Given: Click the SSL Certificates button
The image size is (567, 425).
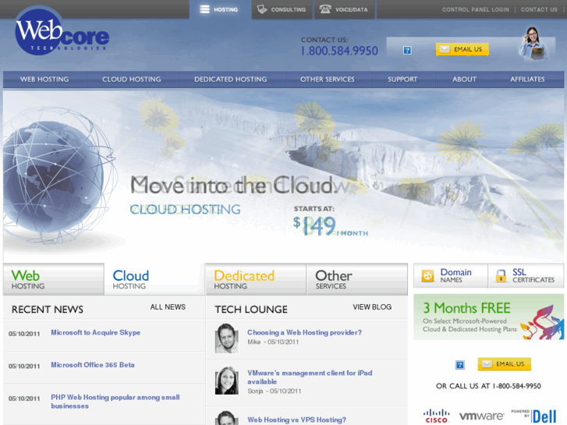Looking at the screenshot, I should coord(526,275).
